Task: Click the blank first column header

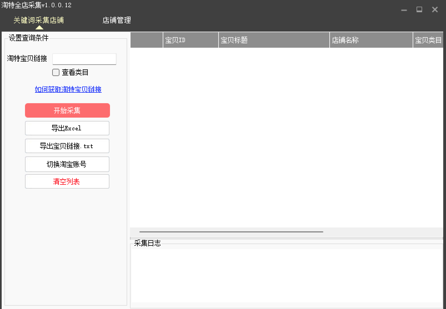Action: (x=147, y=40)
